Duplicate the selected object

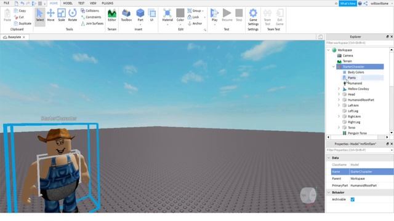coord(23,23)
